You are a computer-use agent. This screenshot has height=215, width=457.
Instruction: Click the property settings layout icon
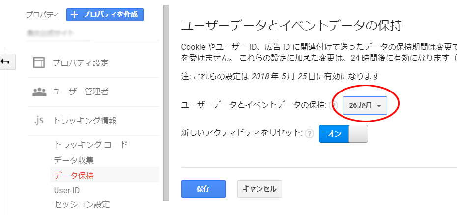[x=39, y=62]
